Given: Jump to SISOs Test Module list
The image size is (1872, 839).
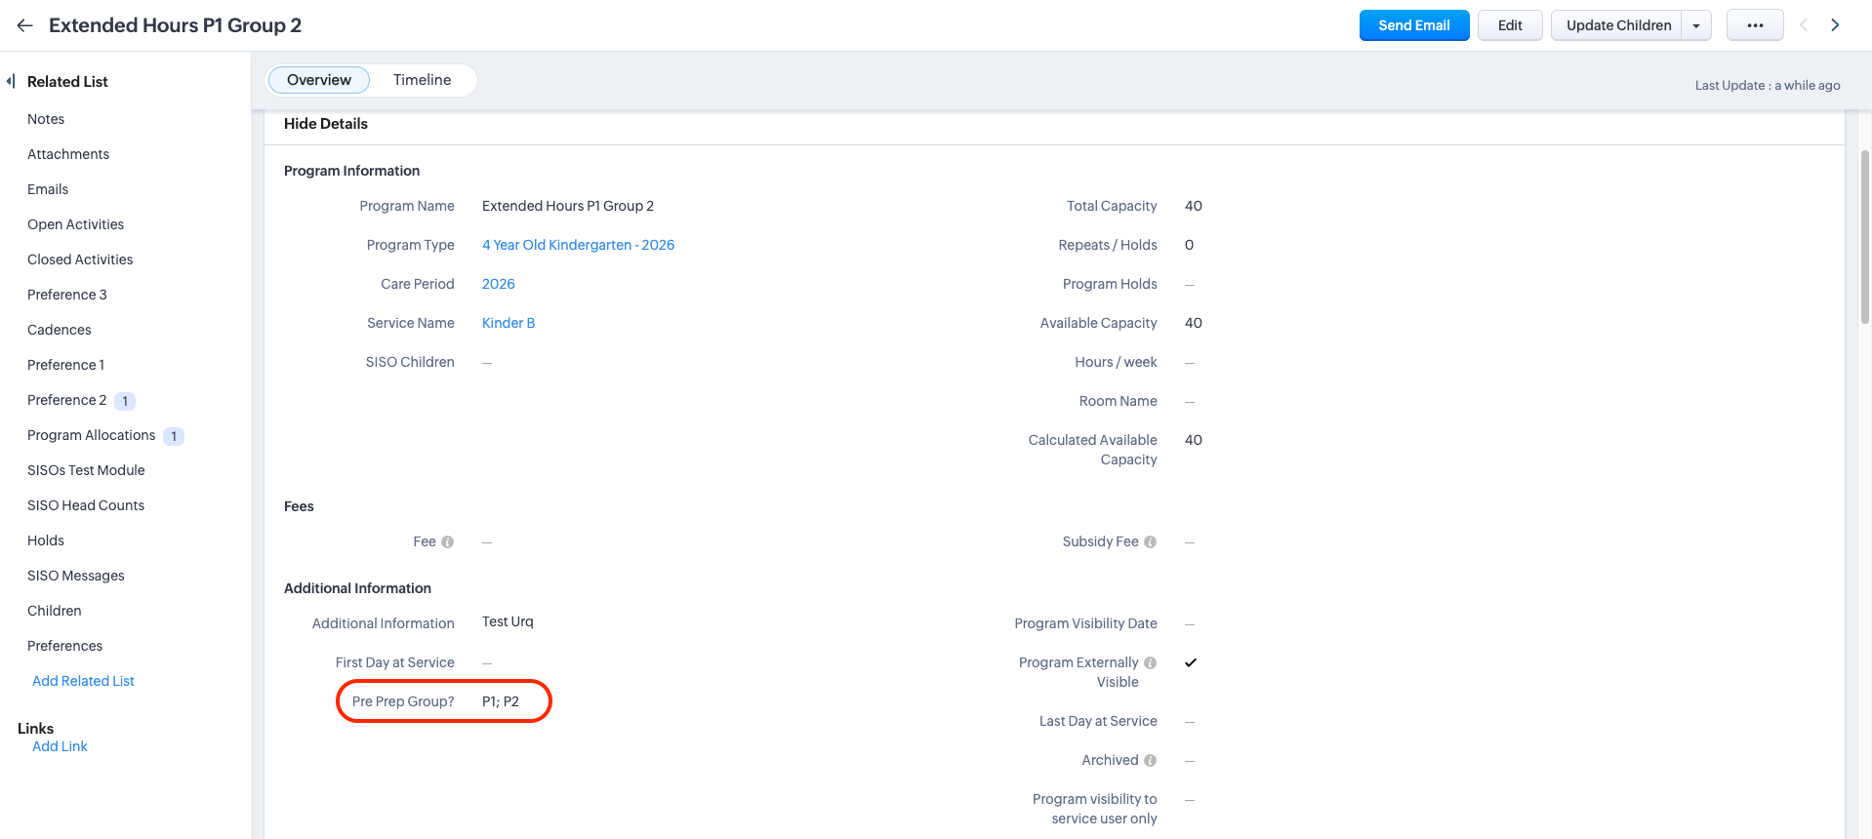Looking at the screenshot, I should coord(86,470).
